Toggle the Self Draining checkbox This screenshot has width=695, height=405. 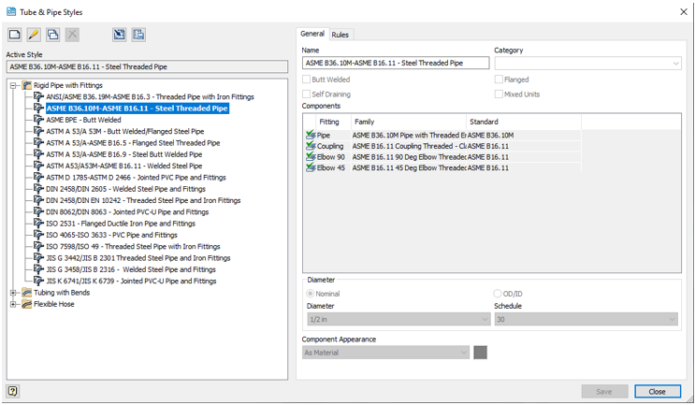click(x=306, y=94)
